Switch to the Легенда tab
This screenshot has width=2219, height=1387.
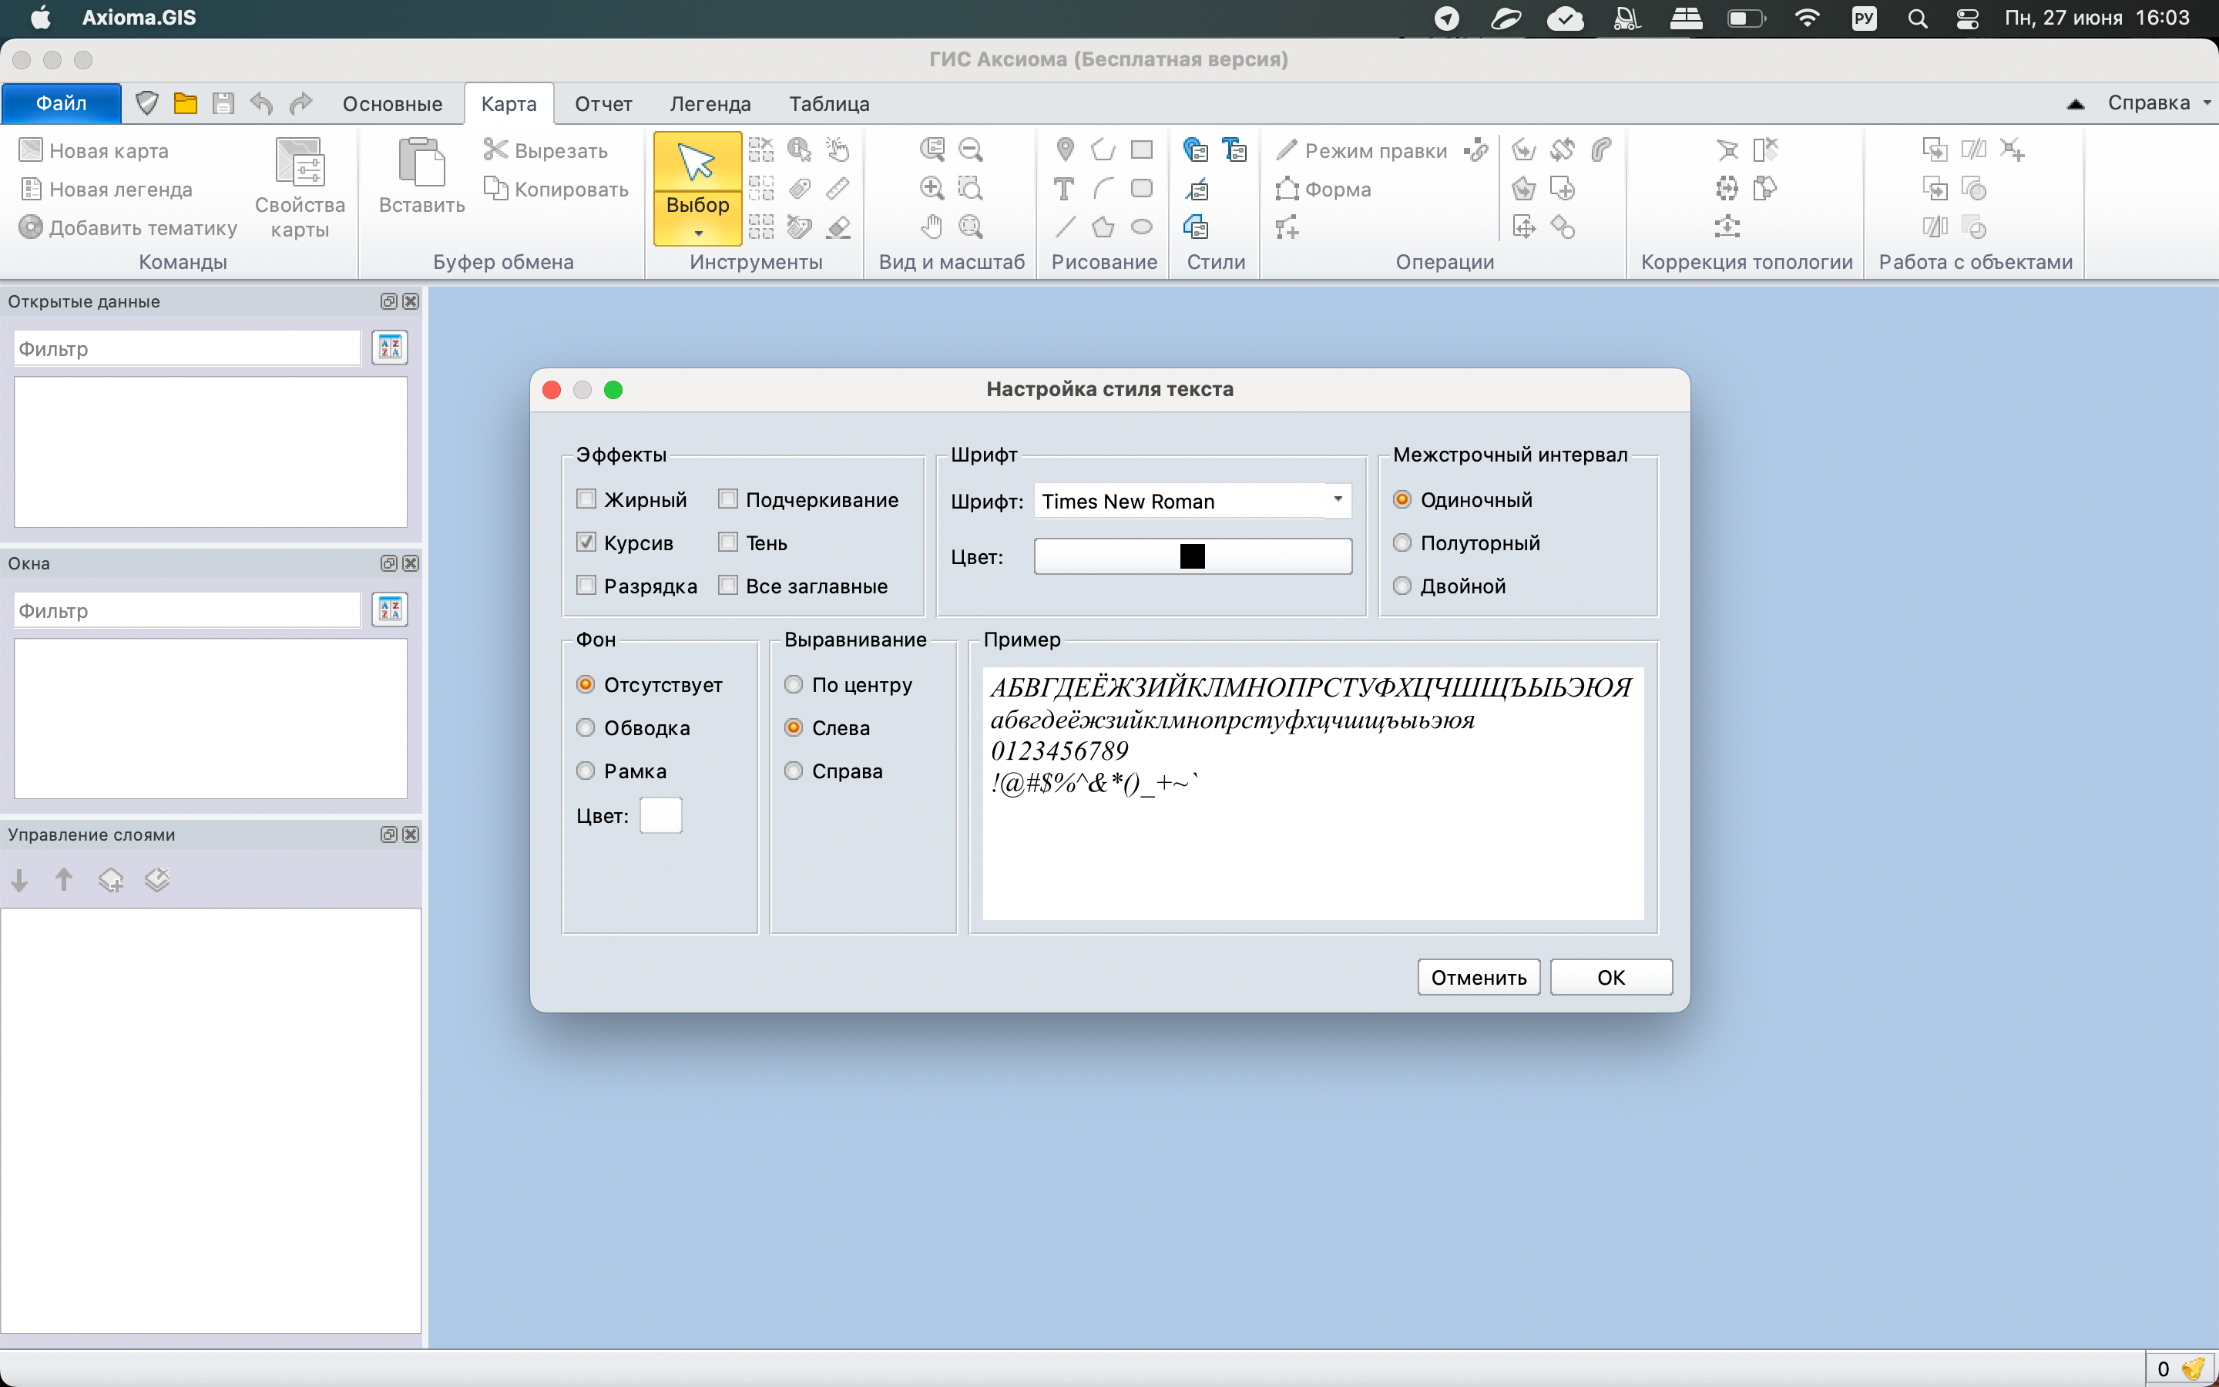click(x=710, y=104)
